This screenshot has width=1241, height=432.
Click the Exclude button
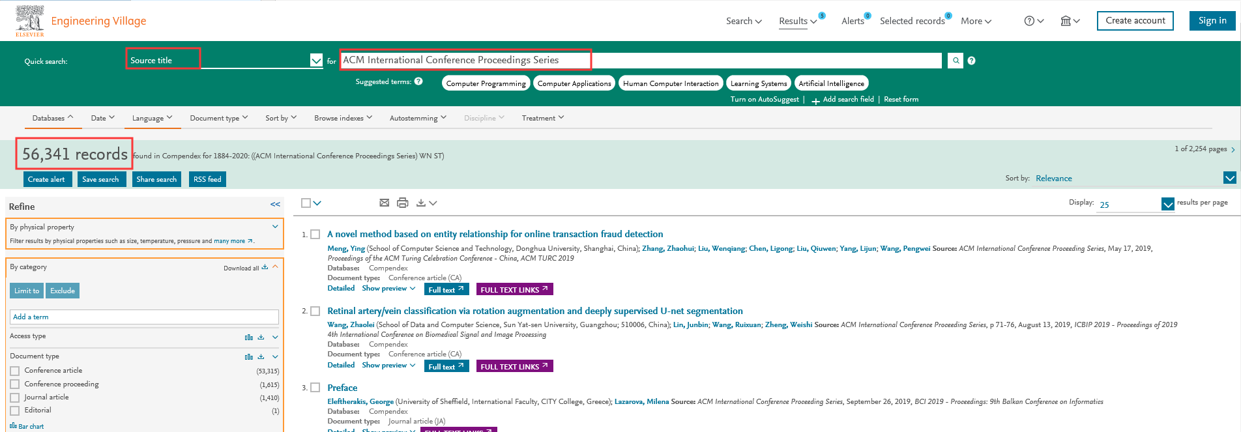[x=63, y=291]
